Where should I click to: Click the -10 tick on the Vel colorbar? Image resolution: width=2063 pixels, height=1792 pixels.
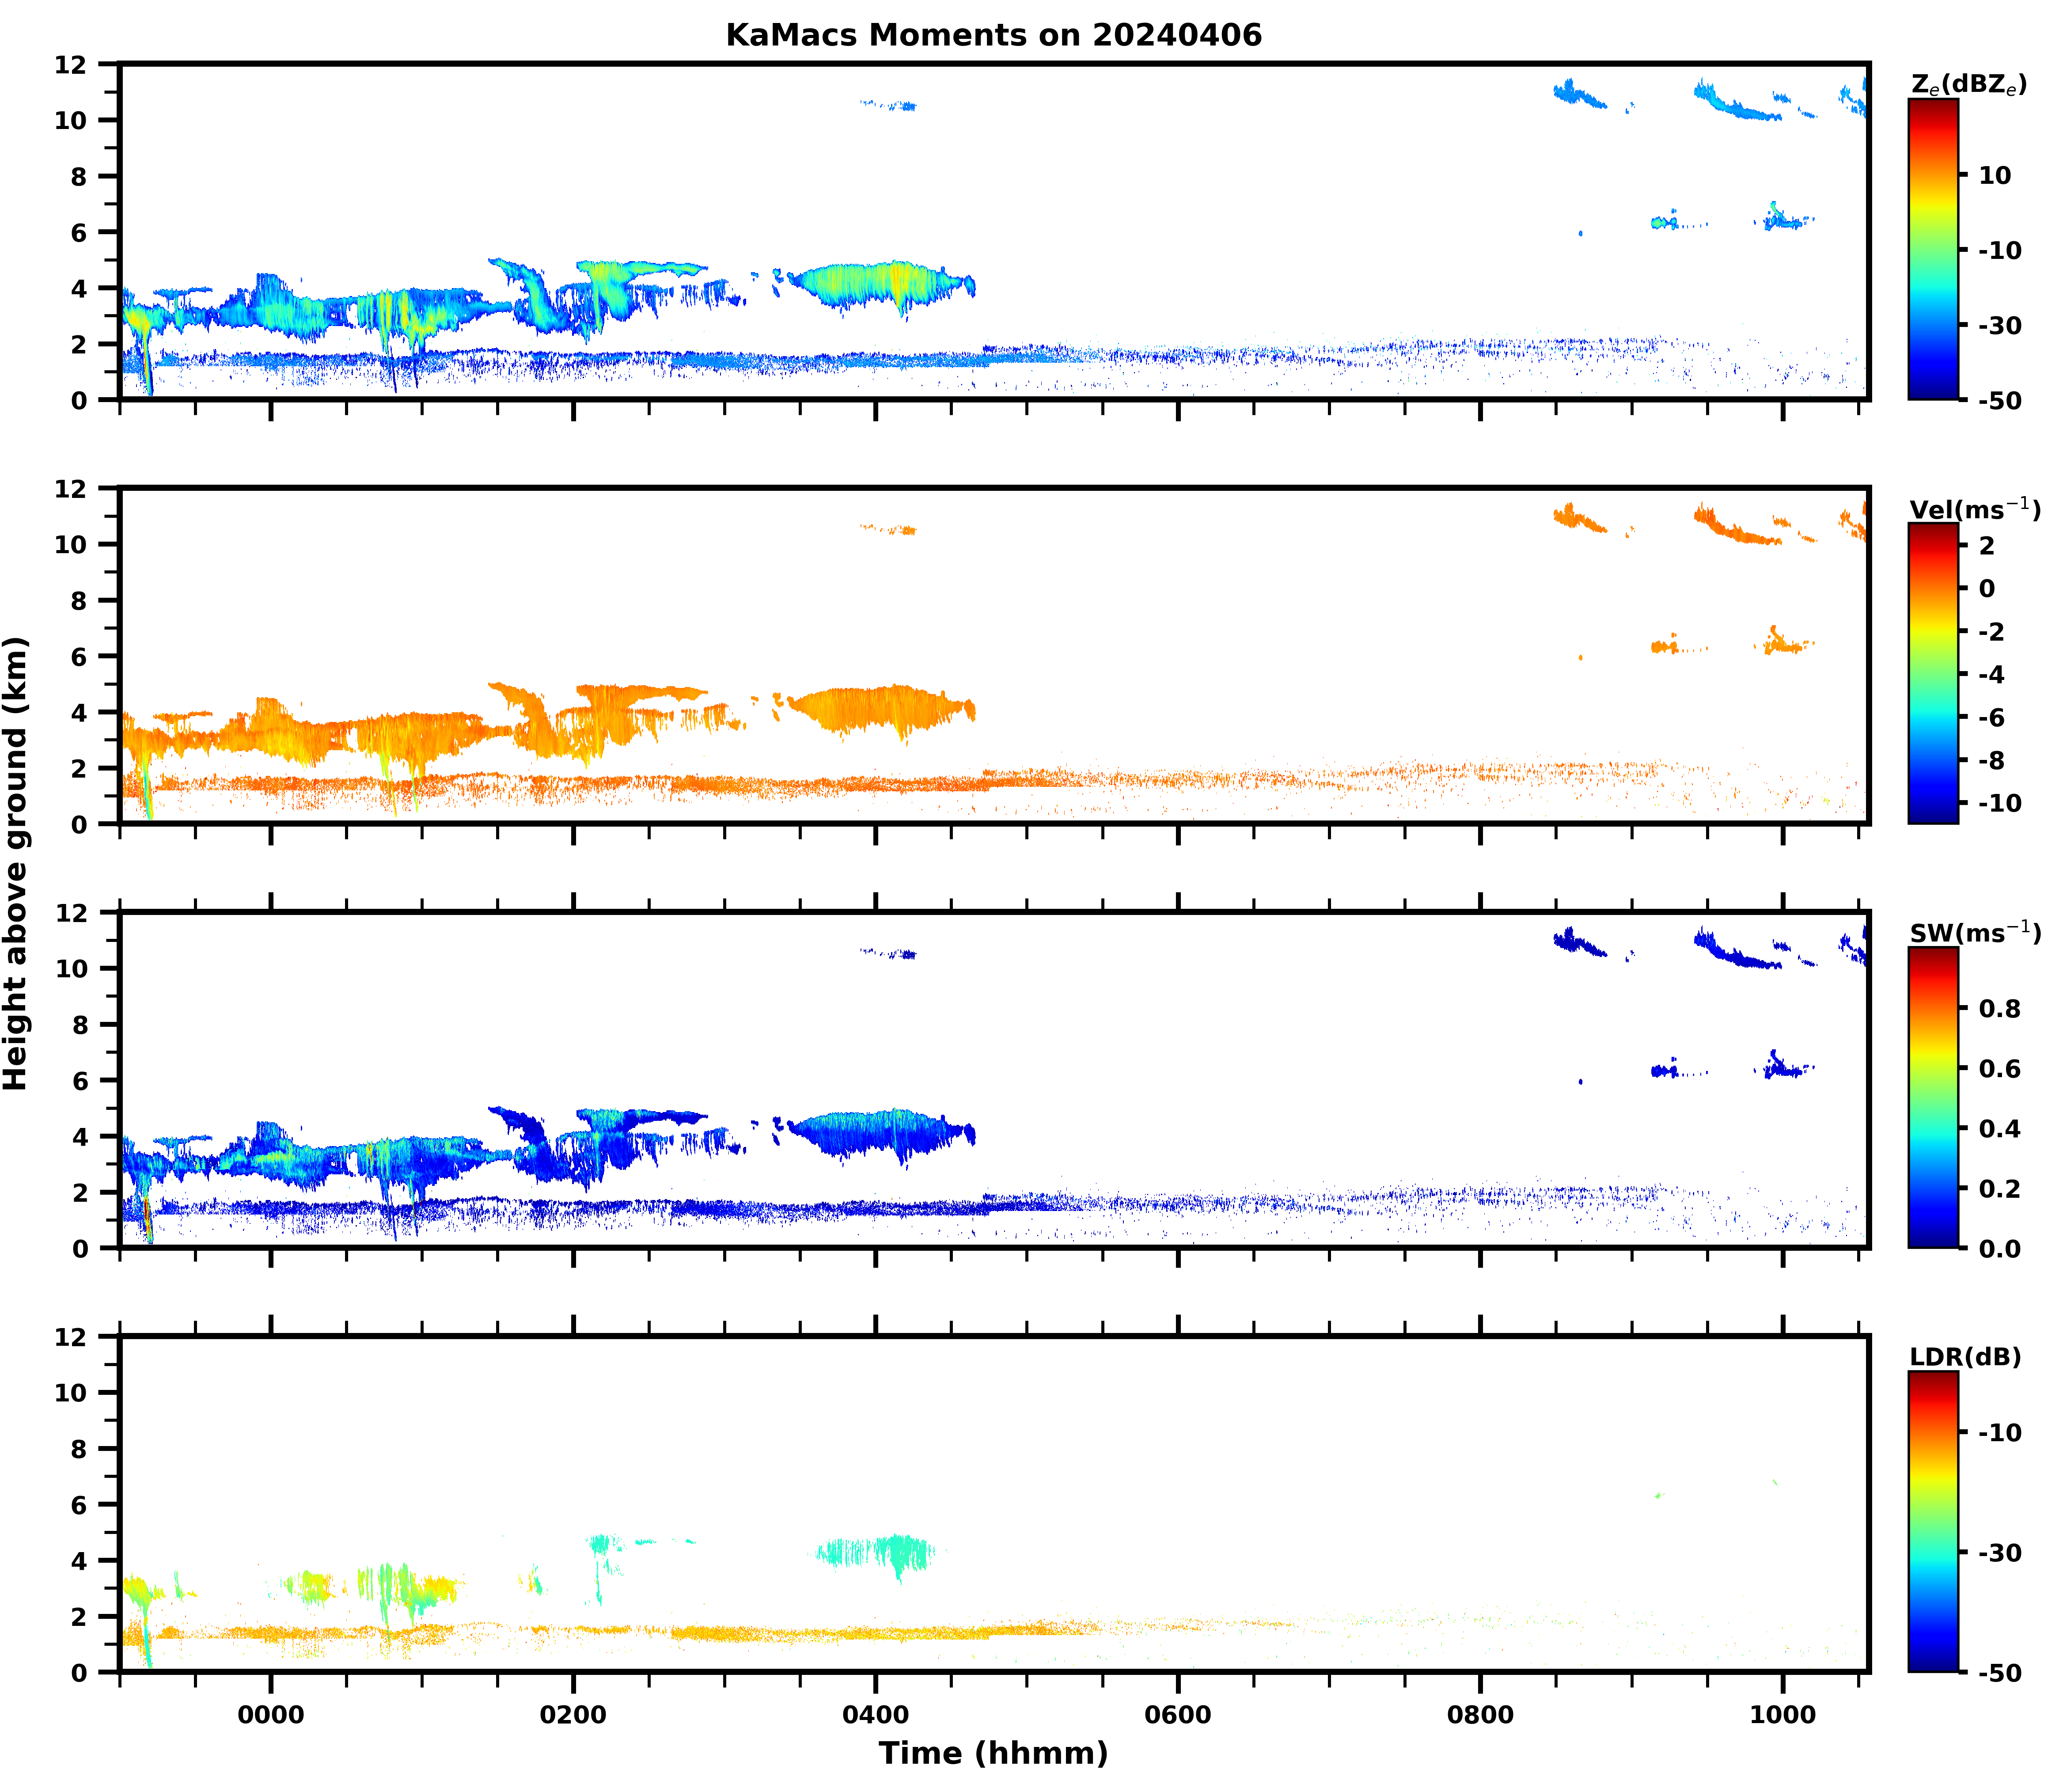(x=1999, y=803)
